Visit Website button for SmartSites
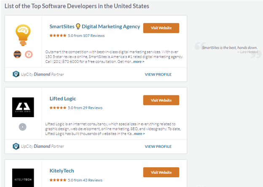263x187 pixels. (161, 28)
